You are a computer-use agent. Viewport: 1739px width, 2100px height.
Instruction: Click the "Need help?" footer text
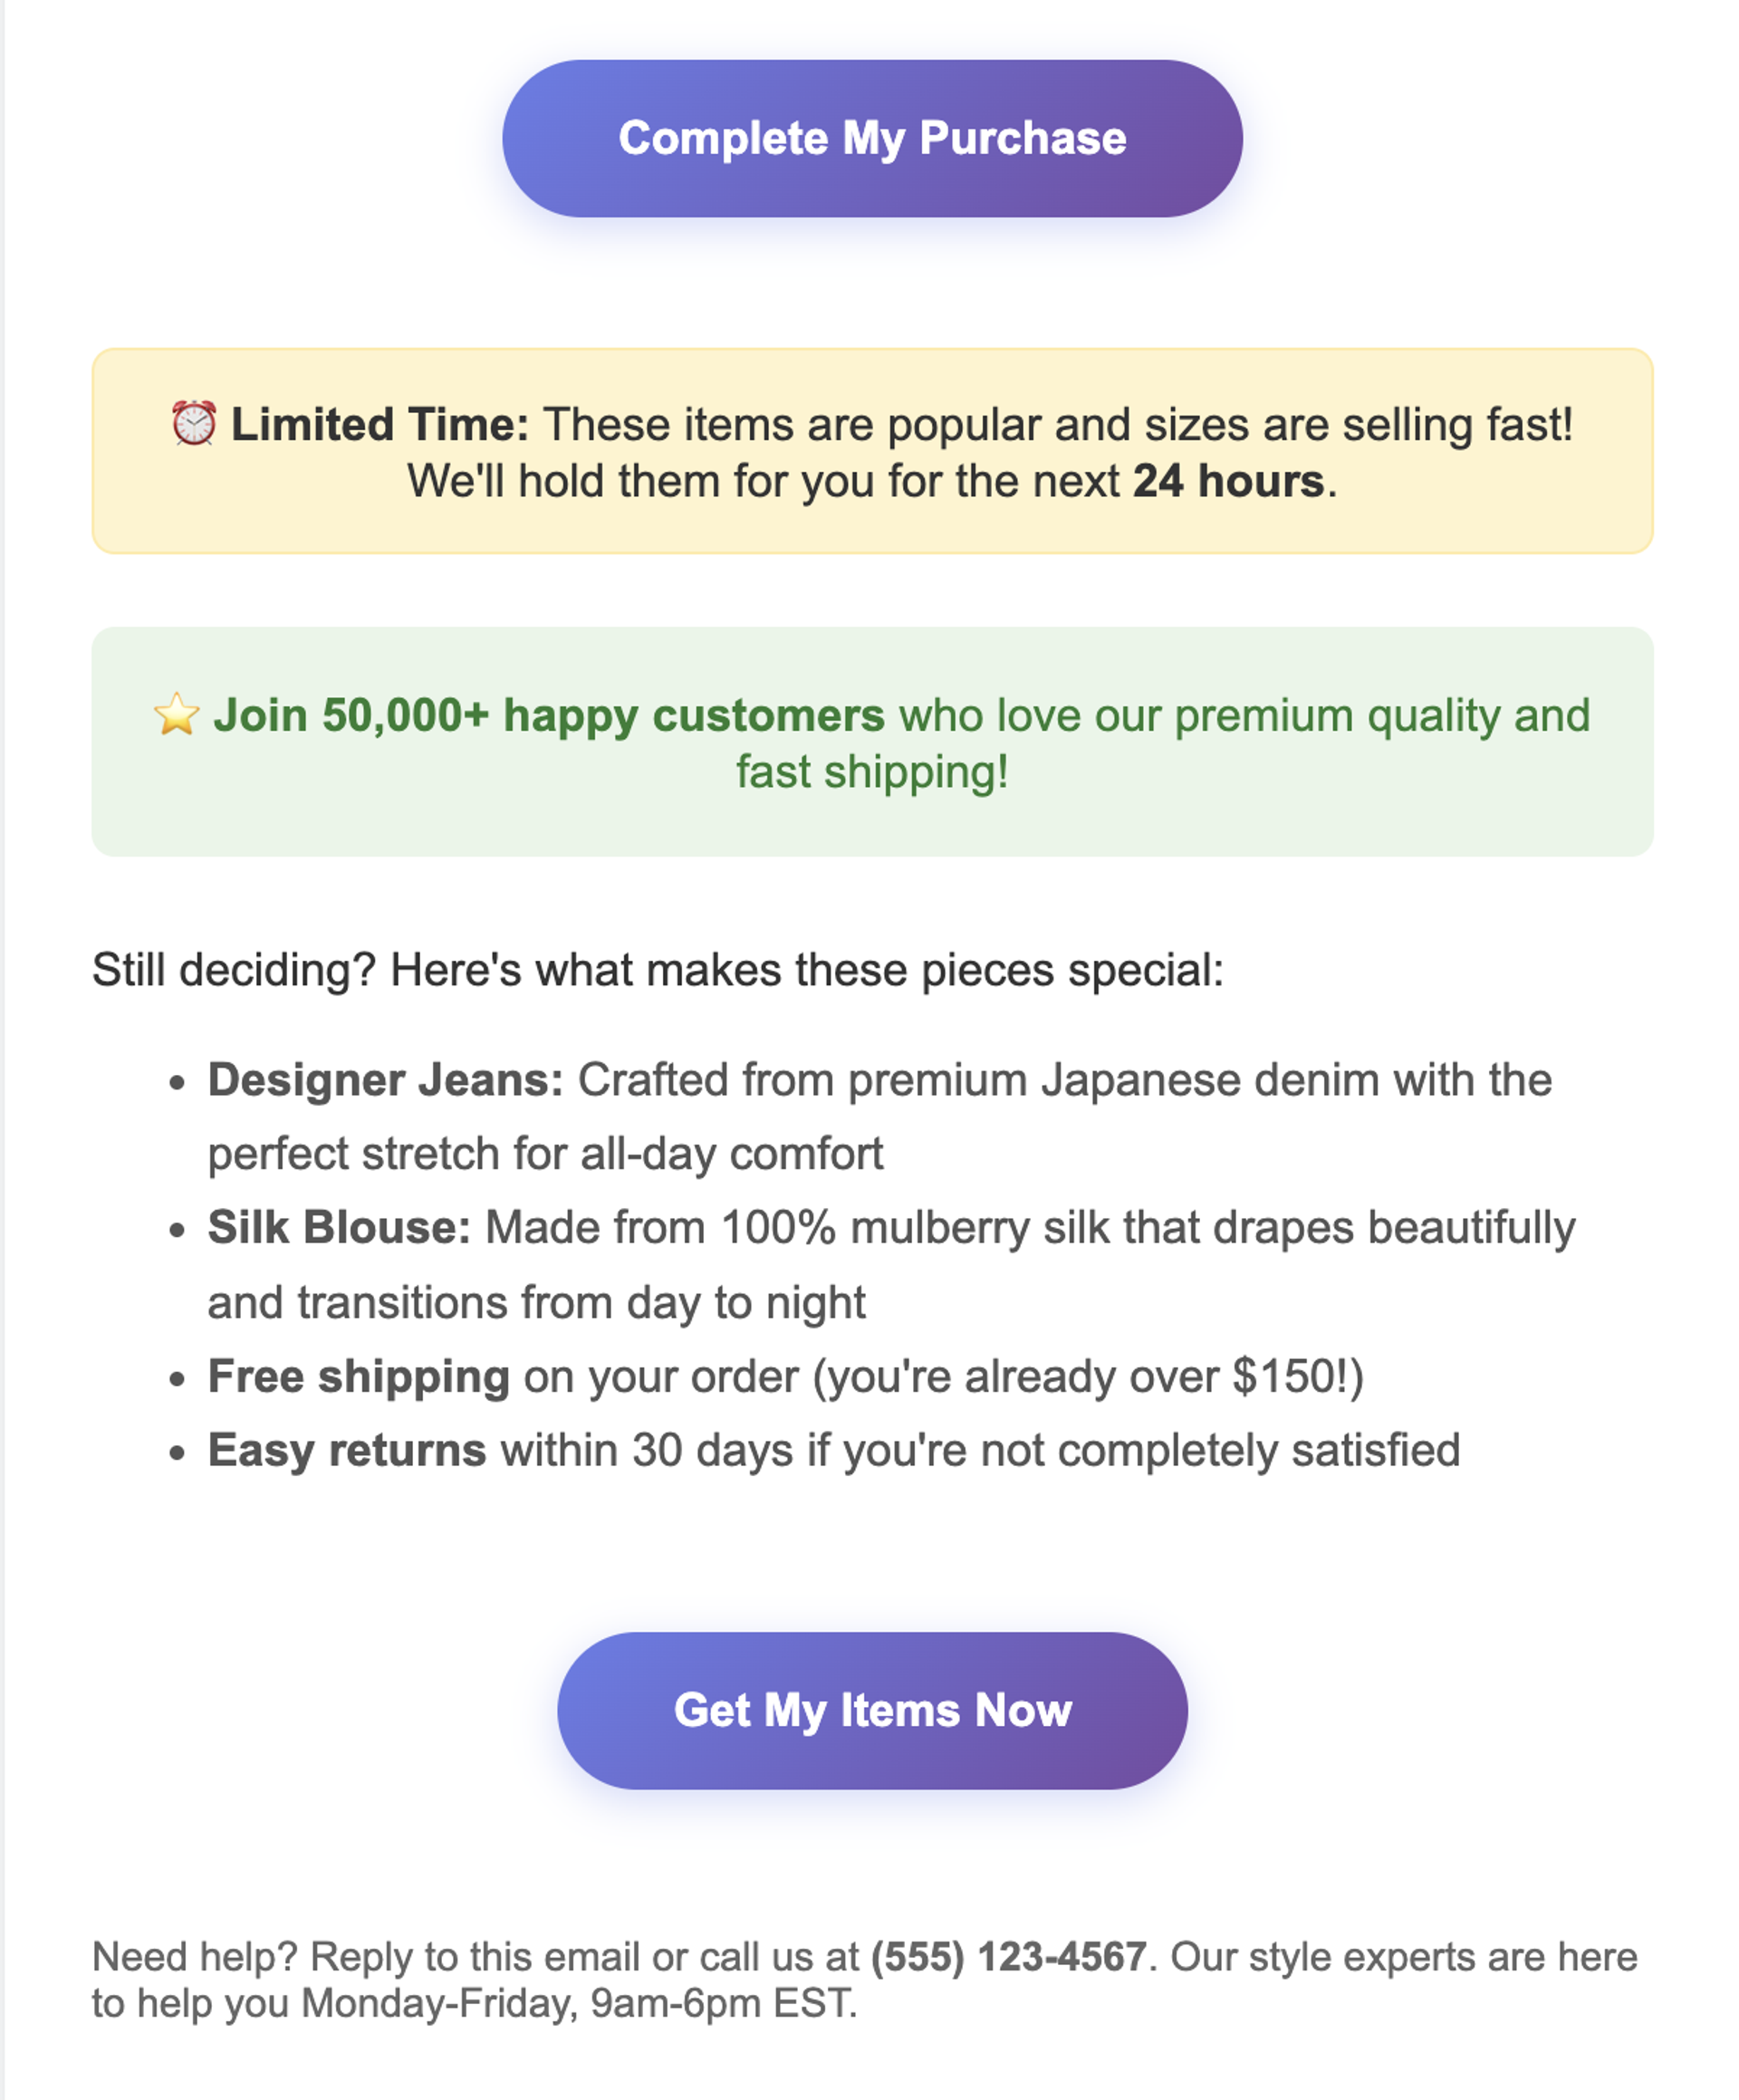(195, 1957)
